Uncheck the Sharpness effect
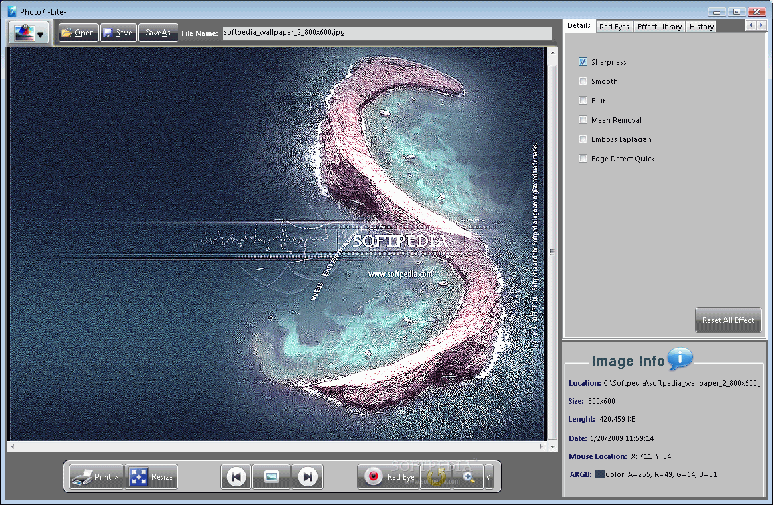Viewport: 773px width, 505px height. (x=583, y=62)
